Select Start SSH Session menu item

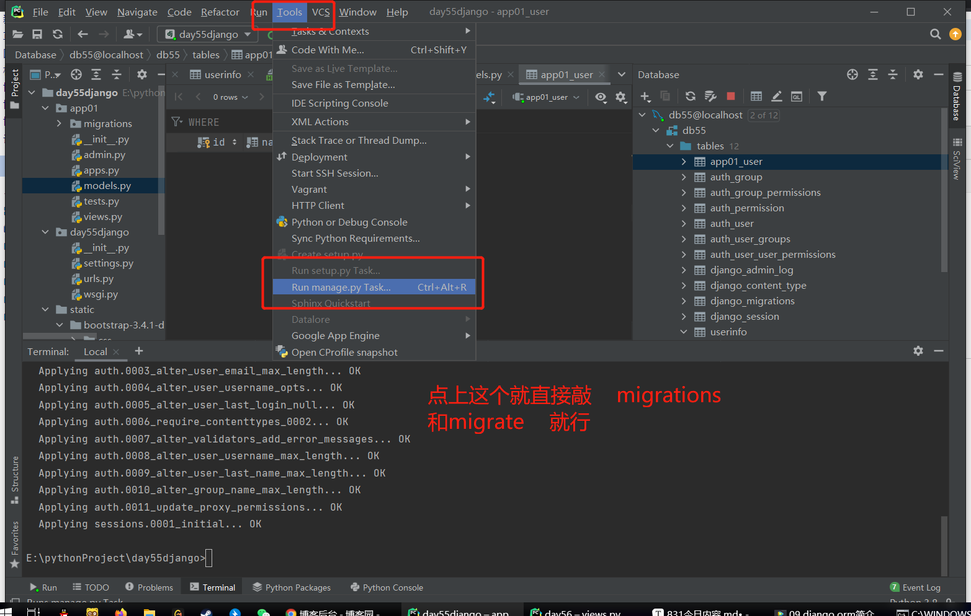[374, 173]
